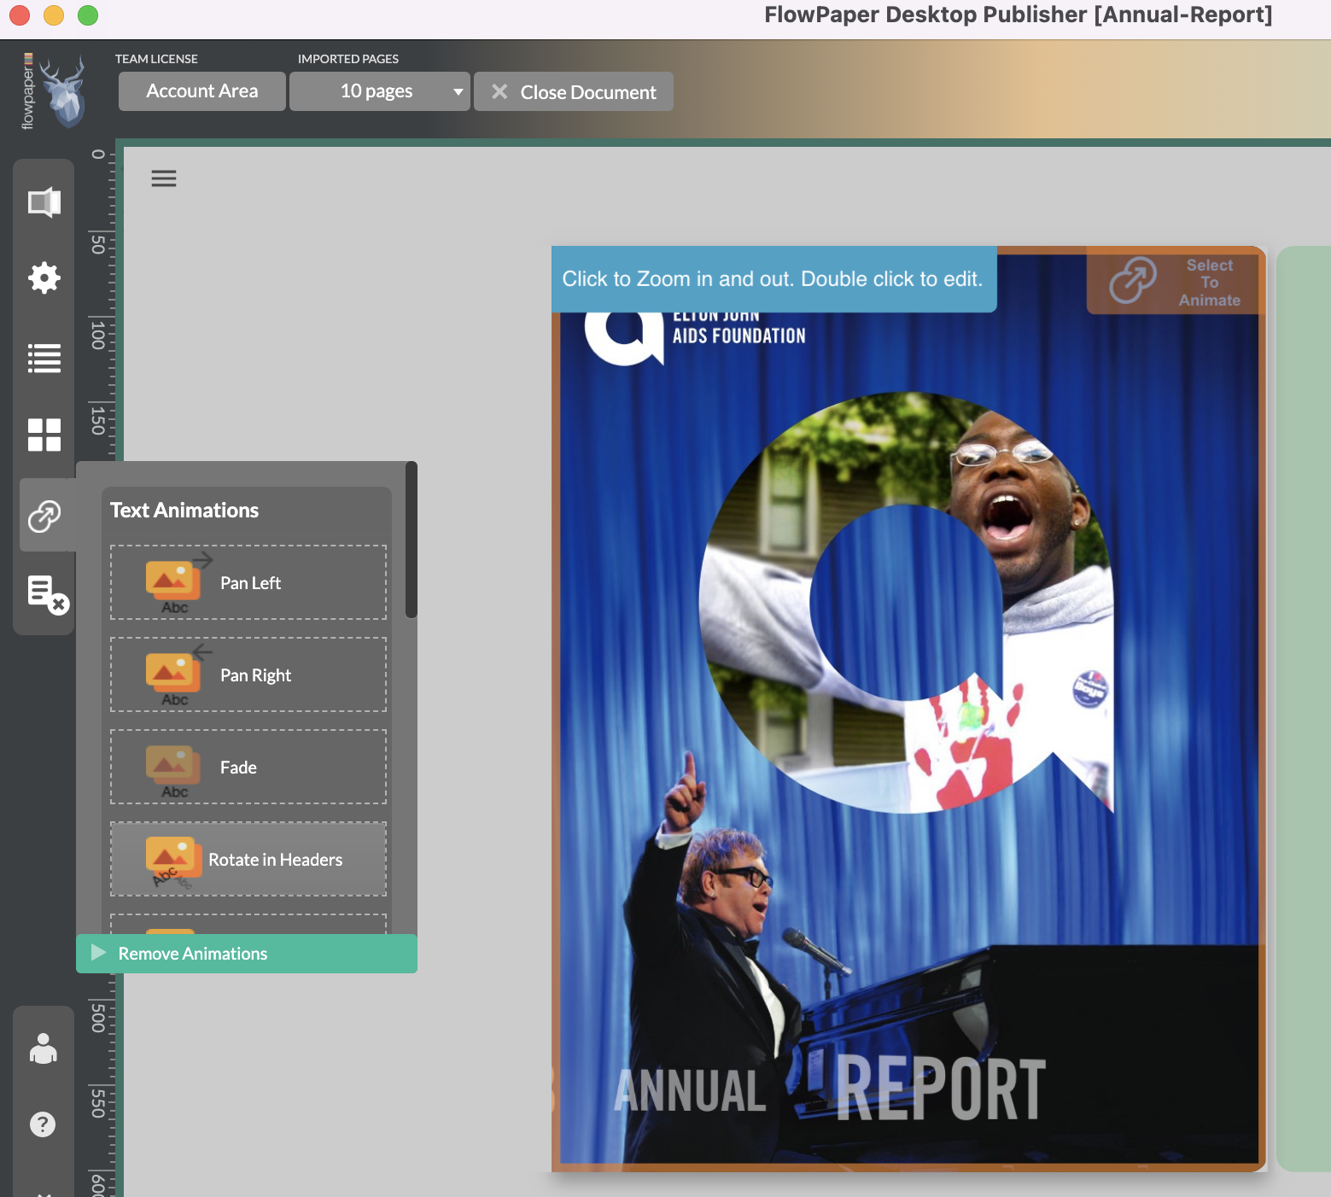The image size is (1331, 1197).
Task: Click the link animations sidebar icon
Action: click(x=44, y=516)
